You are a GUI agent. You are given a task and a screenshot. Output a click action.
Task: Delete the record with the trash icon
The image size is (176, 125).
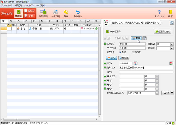[x=145, y=38]
